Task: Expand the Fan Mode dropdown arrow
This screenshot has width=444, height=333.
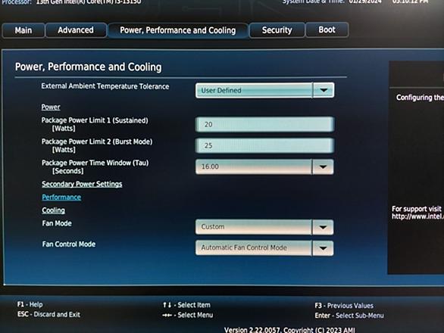Action: click(x=323, y=227)
